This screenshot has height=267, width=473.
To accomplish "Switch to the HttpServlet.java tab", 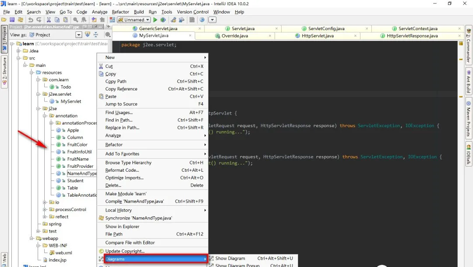I will (317, 36).
